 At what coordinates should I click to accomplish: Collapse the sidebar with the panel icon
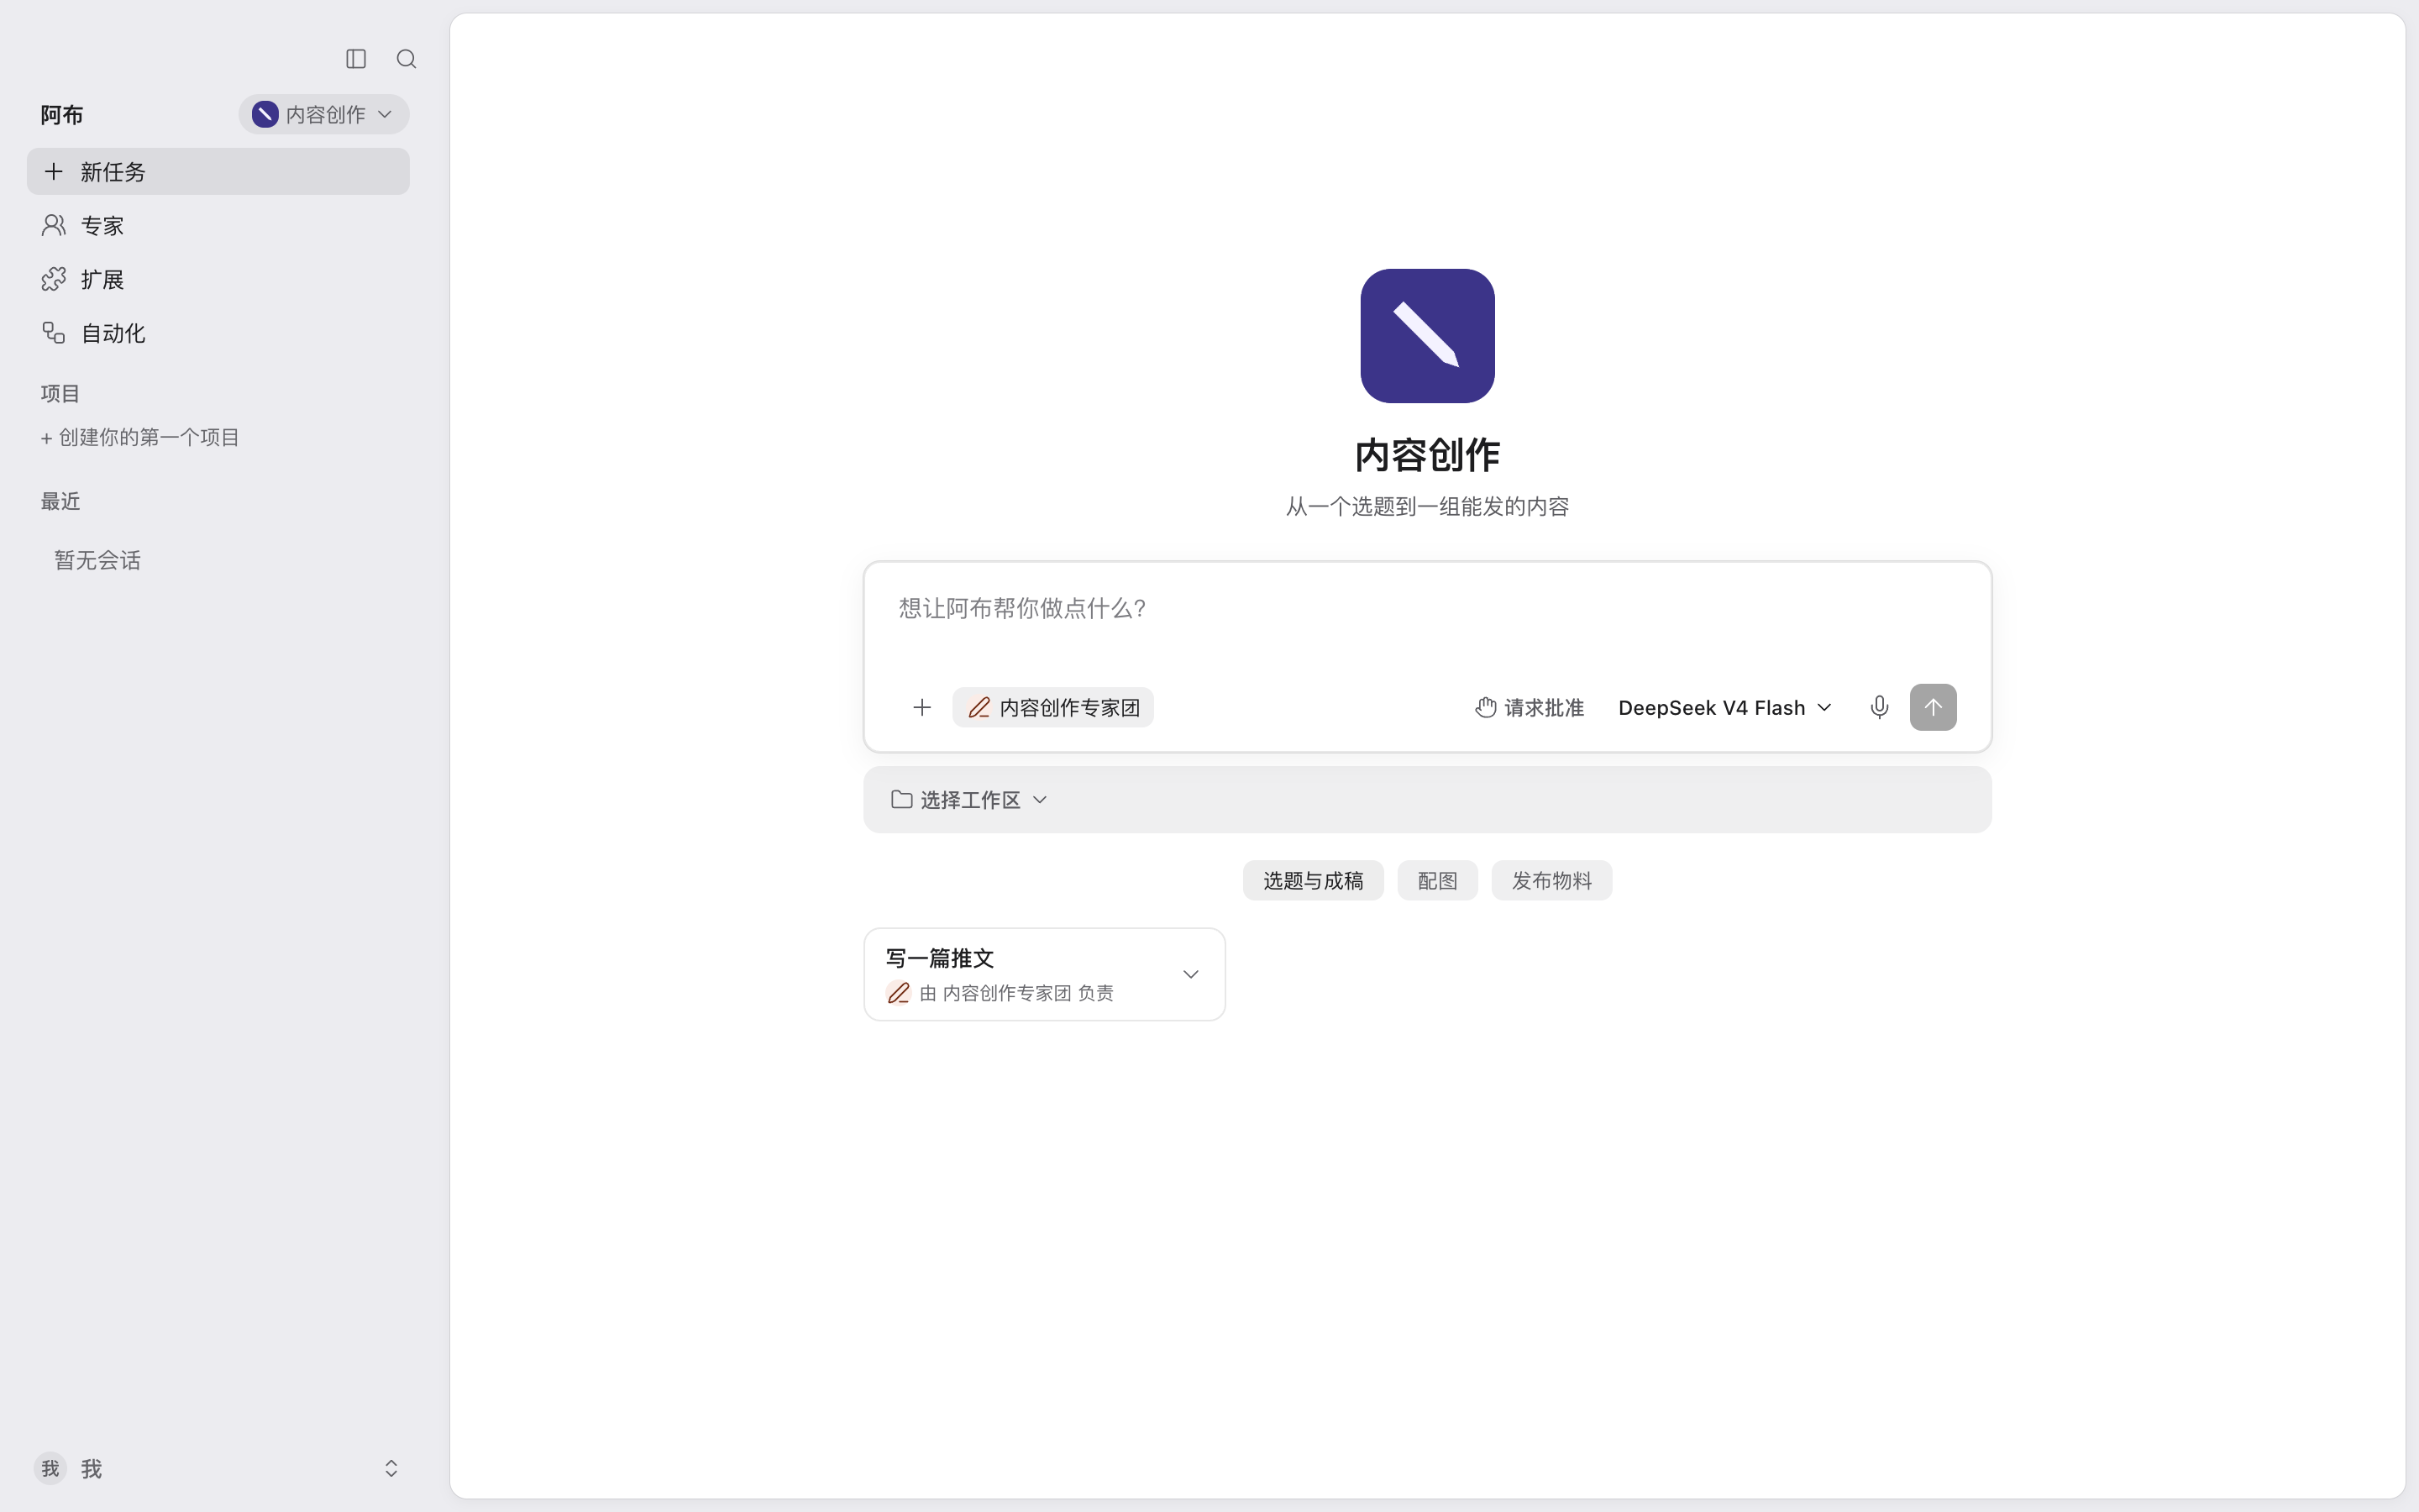click(x=356, y=59)
